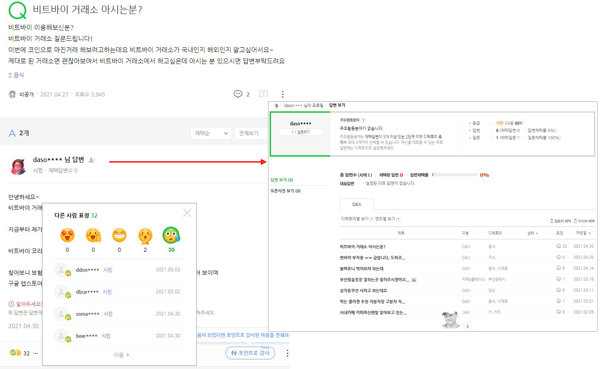This screenshot has height=369, width=600.
Task: Expand the 연도별 보기 dropdown
Action: coord(398,219)
